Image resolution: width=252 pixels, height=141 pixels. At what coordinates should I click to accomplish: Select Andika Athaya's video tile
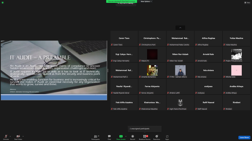[236, 87]
